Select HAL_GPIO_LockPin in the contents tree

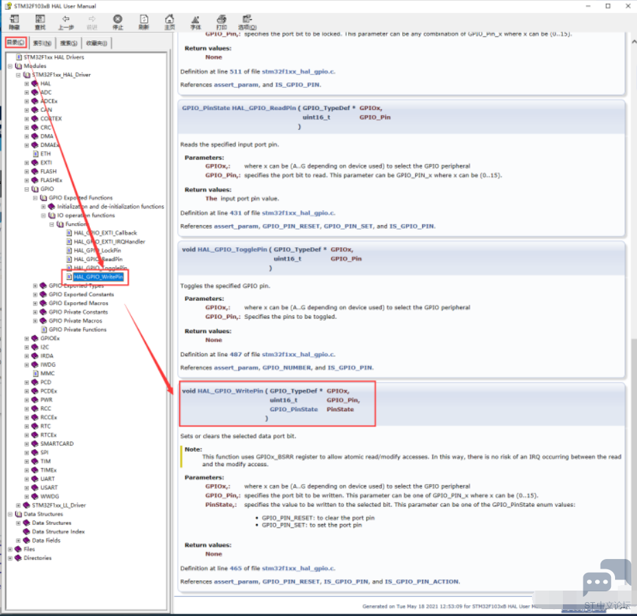coord(97,251)
